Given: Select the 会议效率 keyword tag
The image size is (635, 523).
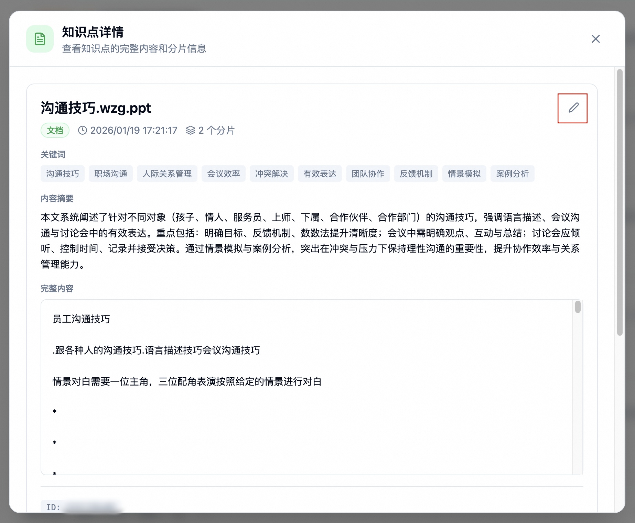Looking at the screenshot, I should coord(223,174).
